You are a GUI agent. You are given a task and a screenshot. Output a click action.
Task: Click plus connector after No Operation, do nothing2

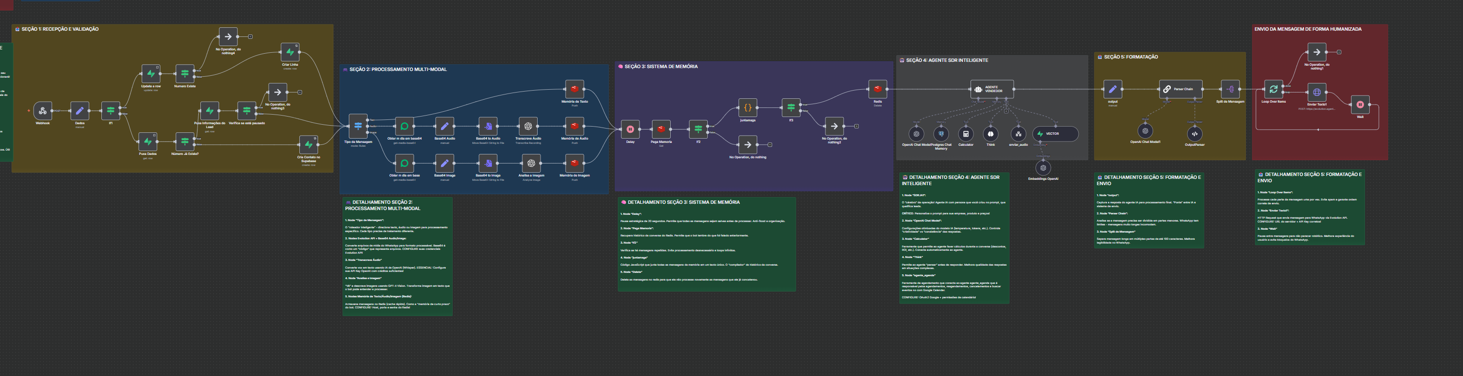coord(857,127)
